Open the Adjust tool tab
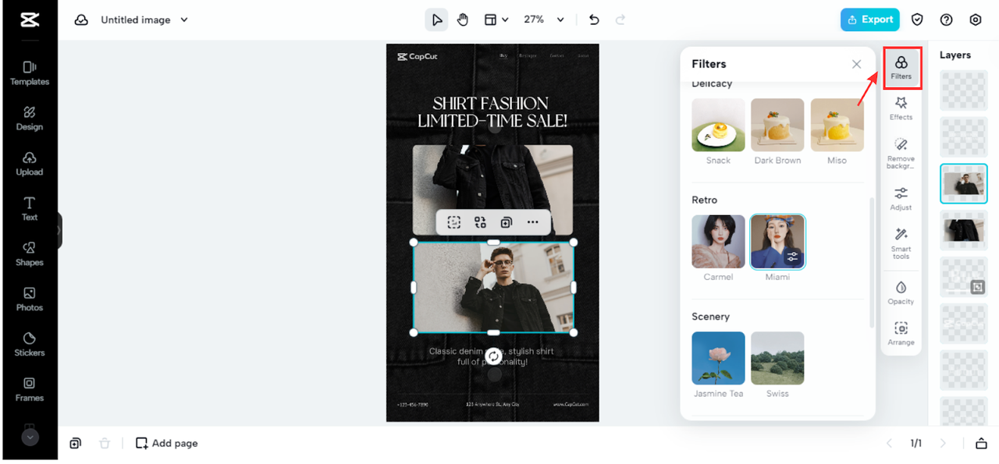This screenshot has width=999, height=464. point(901,199)
